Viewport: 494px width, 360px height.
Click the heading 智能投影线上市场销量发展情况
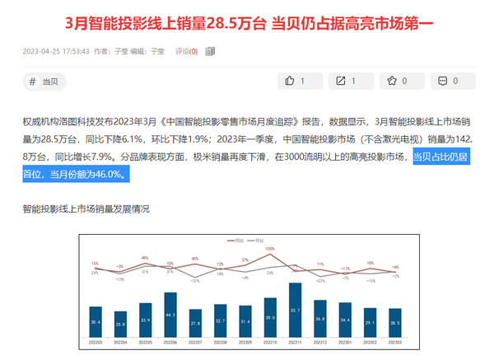click(x=86, y=208)
